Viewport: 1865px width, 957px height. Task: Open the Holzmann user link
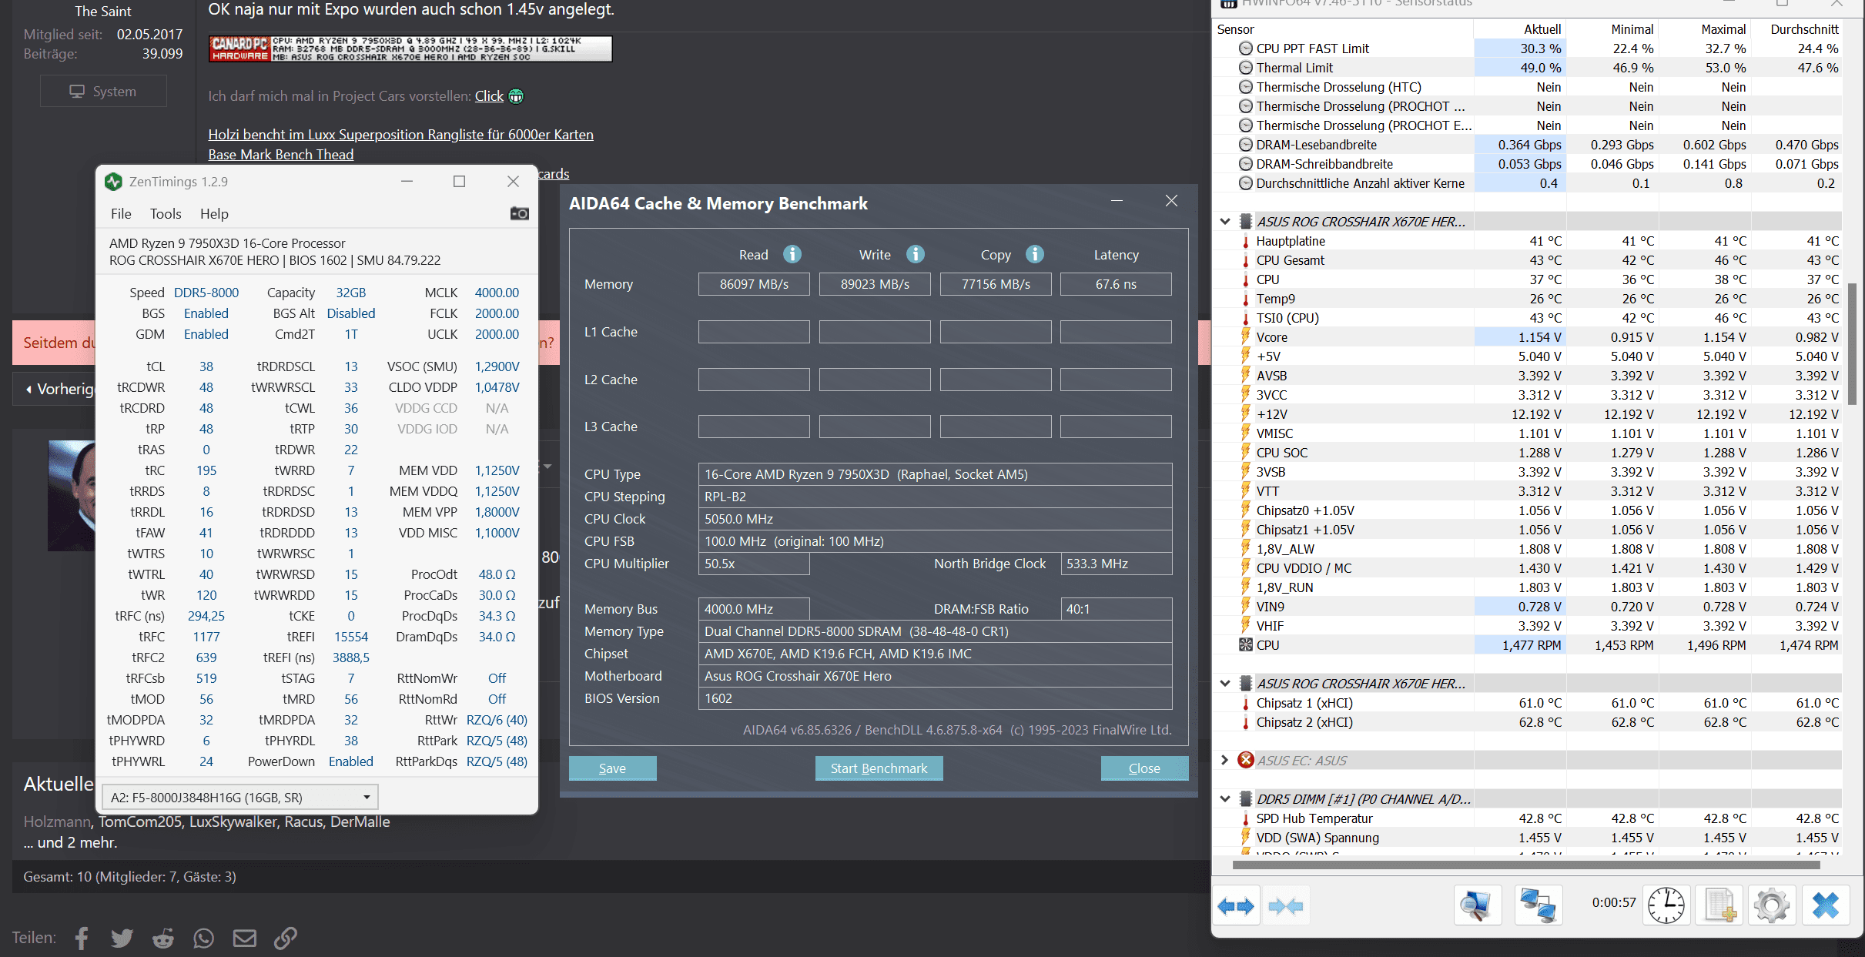click(57, 822)
